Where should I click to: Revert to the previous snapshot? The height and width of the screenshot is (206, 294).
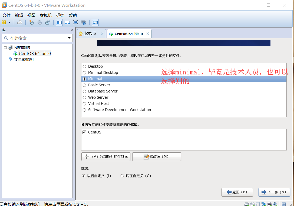pyautogui.click(x=39, y=22)
